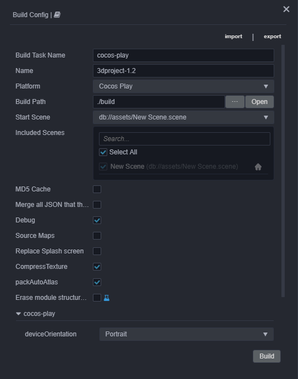Screen dimensions: 298x379
Task: Click the ellipsis browse button for Build Path
Action: click(235, 102)
